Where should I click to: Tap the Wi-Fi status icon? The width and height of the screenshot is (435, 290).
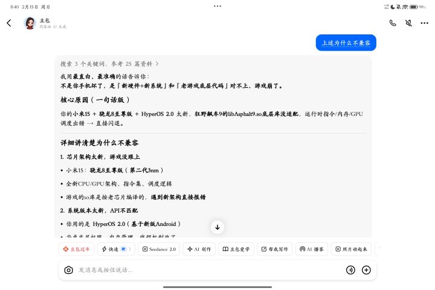[405, 7]
